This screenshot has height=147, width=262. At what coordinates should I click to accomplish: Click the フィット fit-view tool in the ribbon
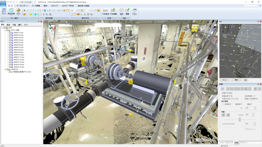[x=4, y=11]
